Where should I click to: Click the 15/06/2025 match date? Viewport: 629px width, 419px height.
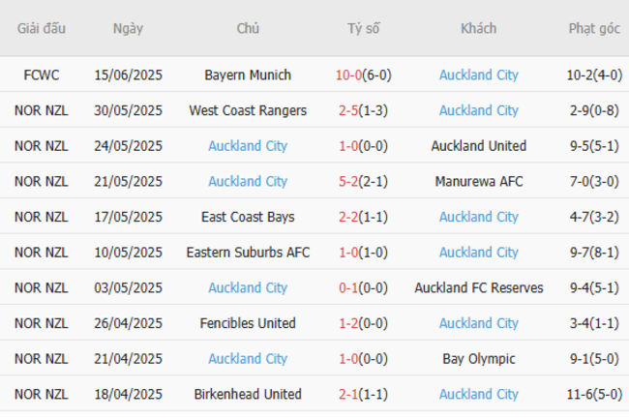128,75
